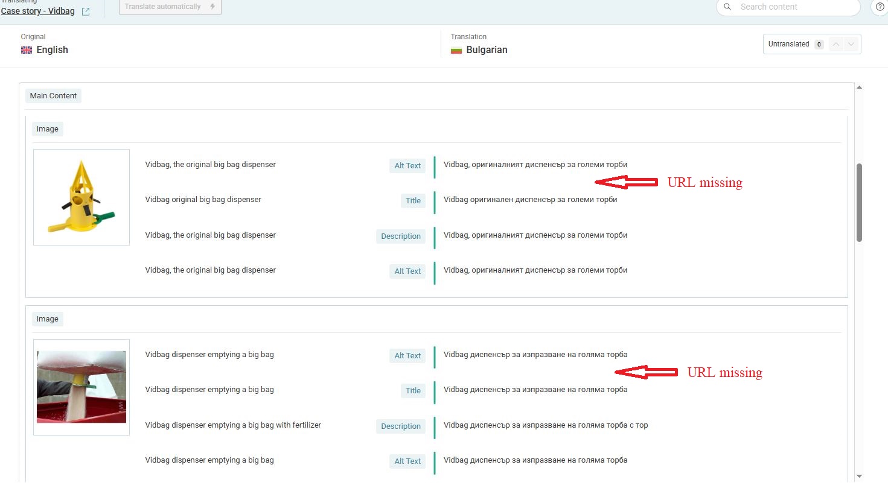Click the lightning bolt icon on Translate automatically
The image size is (888, 491).
click(212, 7)
